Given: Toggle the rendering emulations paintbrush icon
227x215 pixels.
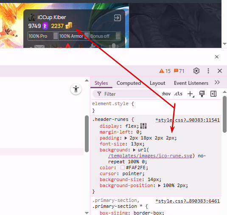Looking at the screenshot, I should click(x=202, y=94).
